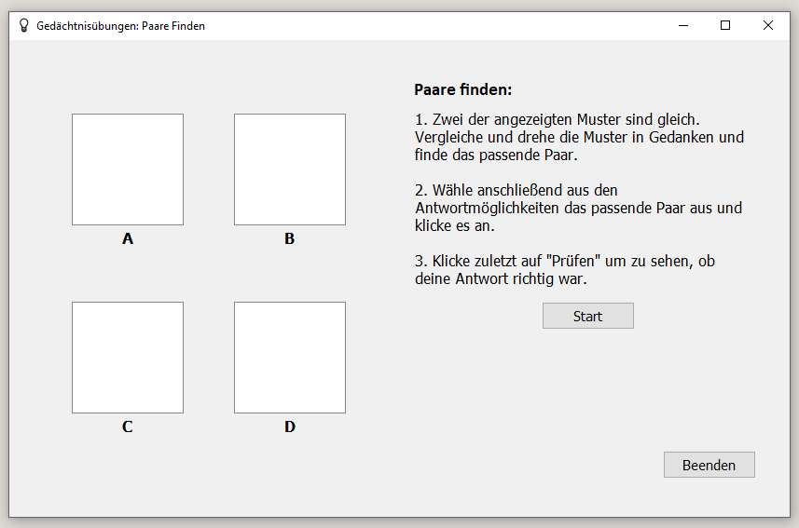Screen dimensions: 799x528
Task: Click instruction step 1 about matching patterns
Action: click(579, 137)
